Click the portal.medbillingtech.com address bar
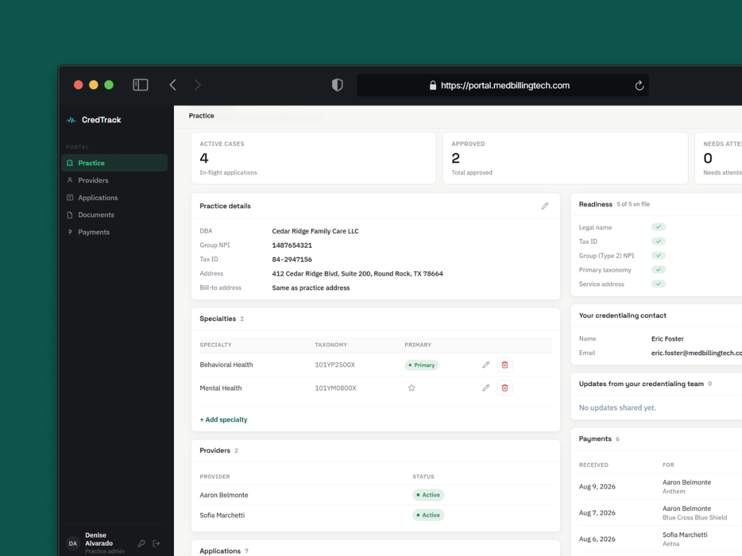 point(502,85)
